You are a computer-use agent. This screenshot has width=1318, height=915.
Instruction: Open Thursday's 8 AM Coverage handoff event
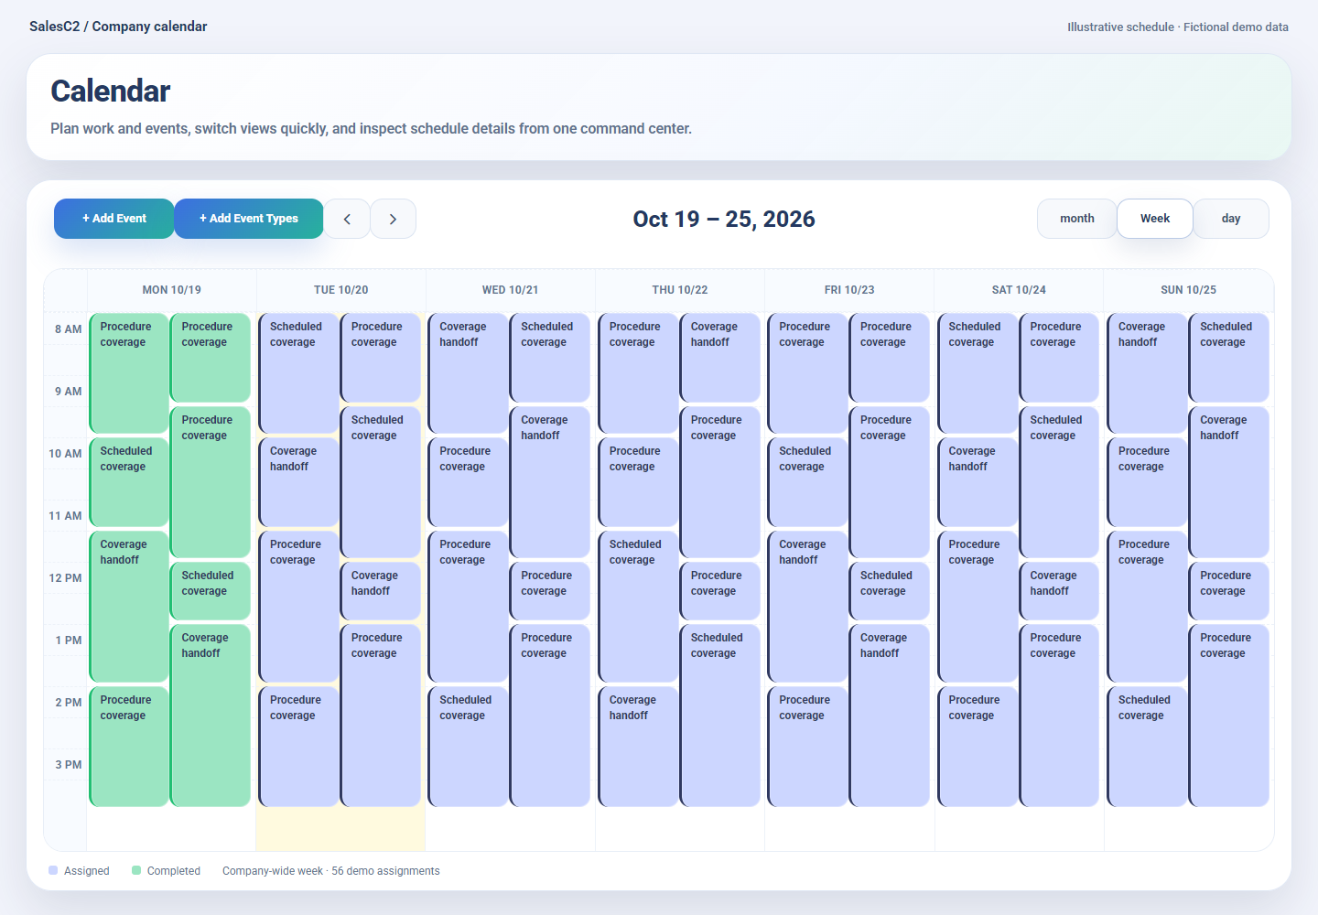pos(719,358)
